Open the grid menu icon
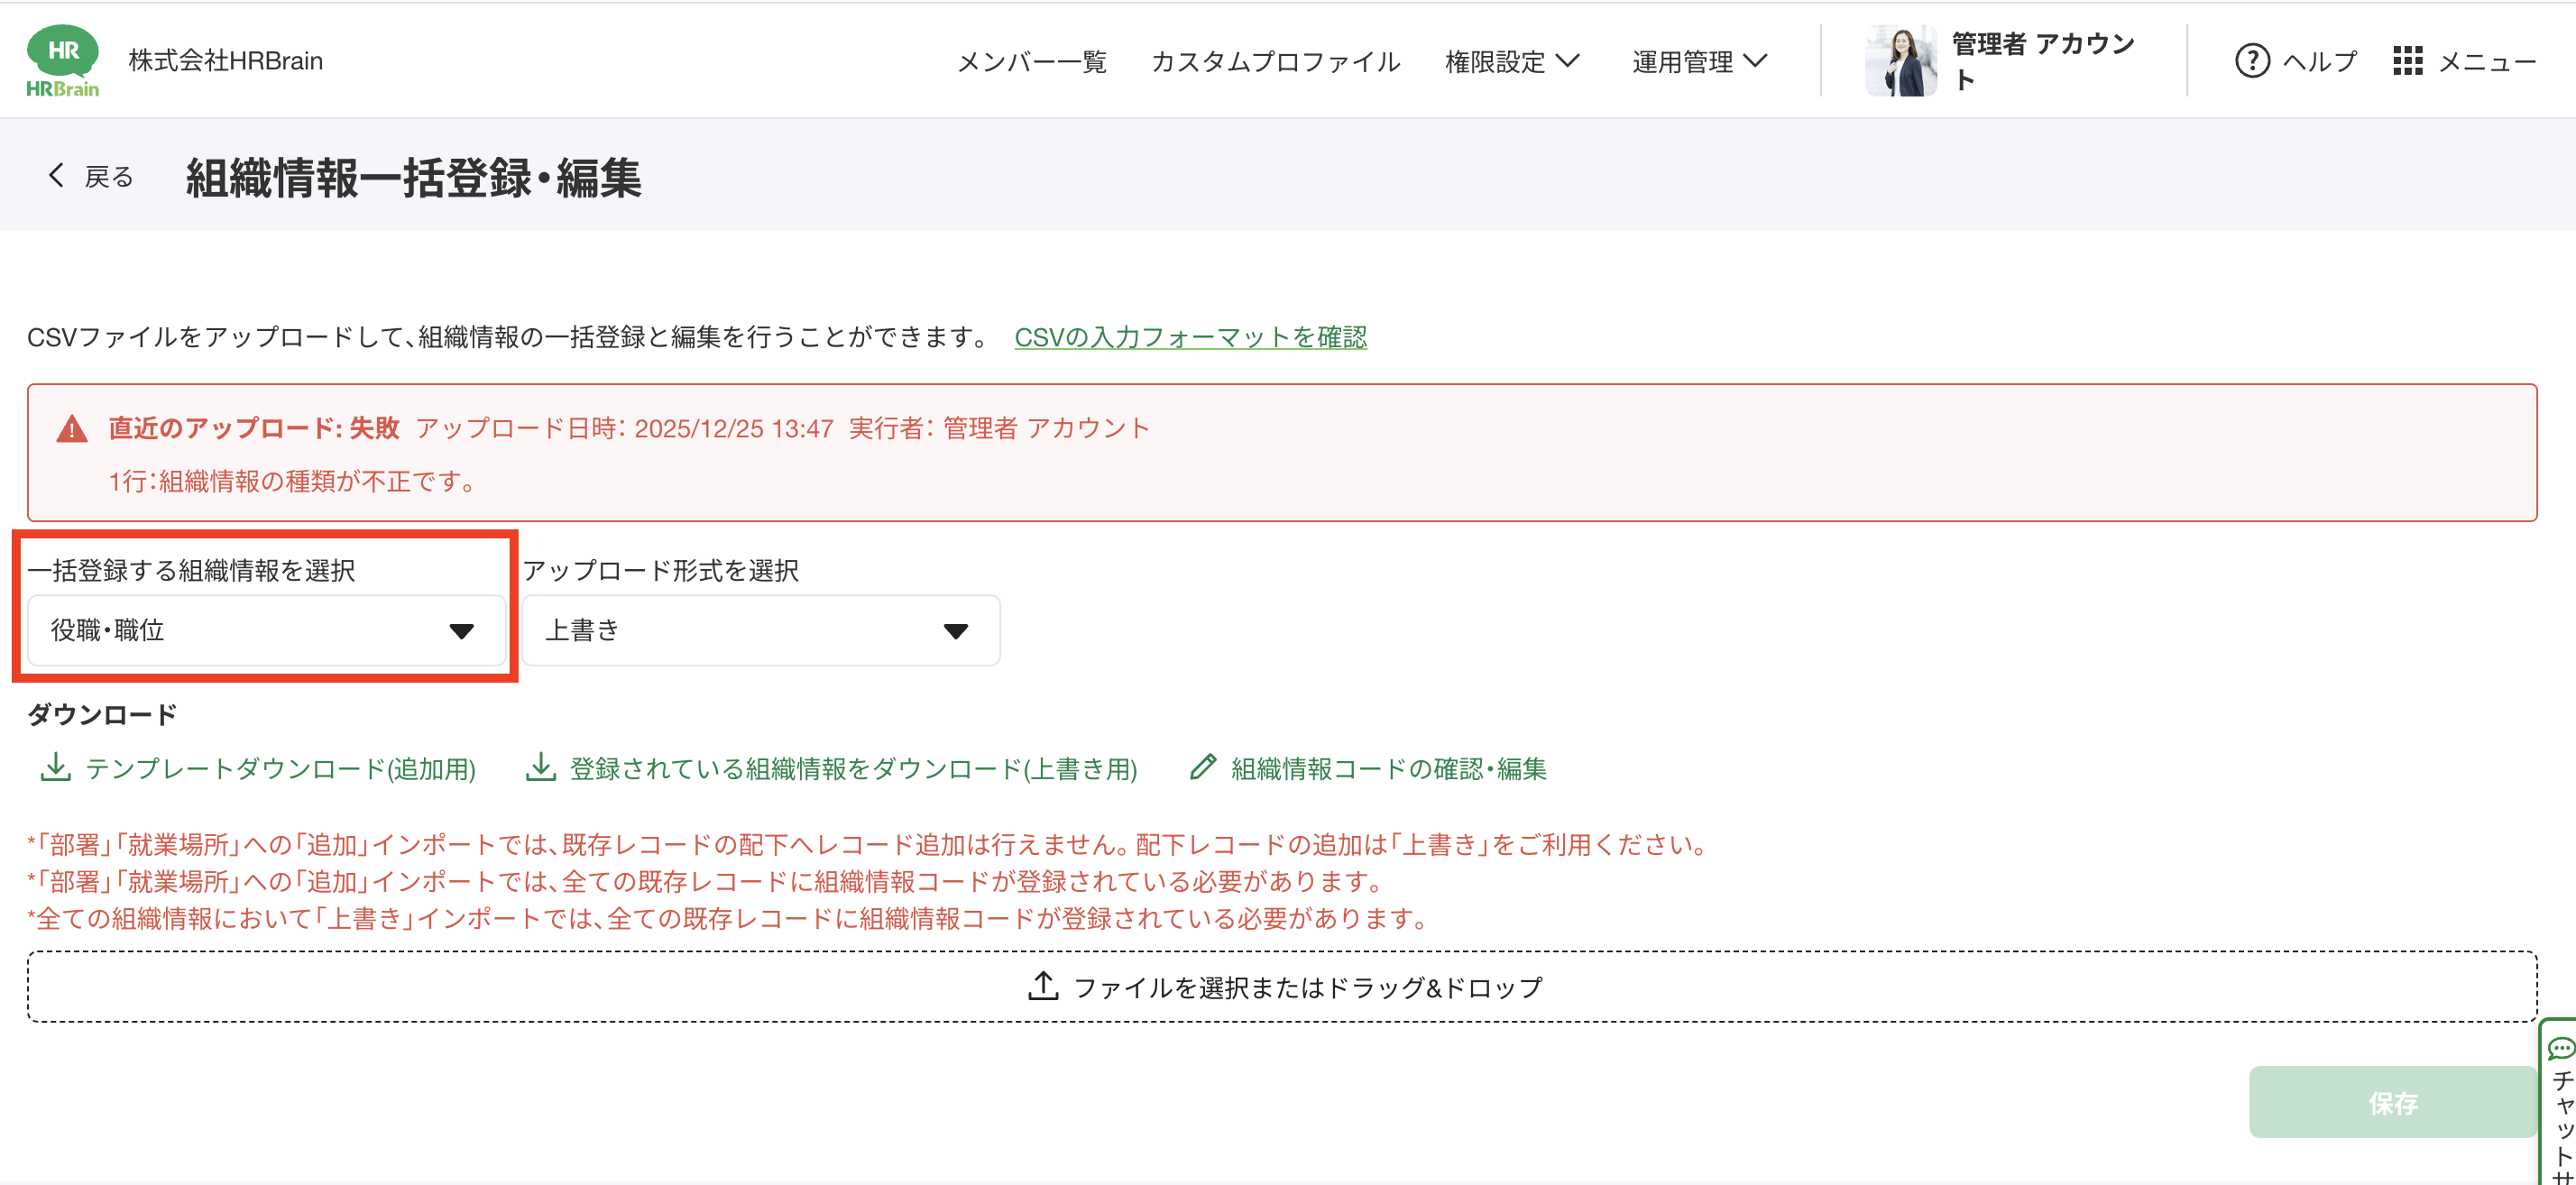The width and height of the screenshot is (2576, 1185). (x=2407, y=61)
